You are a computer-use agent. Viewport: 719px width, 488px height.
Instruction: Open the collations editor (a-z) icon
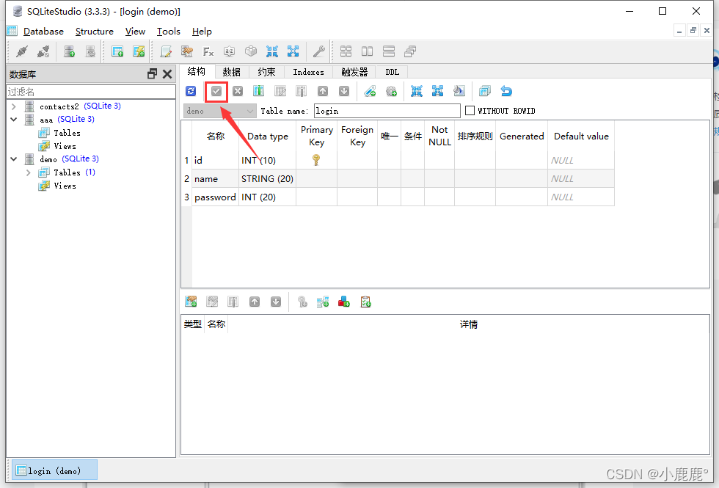pos(229,51)
